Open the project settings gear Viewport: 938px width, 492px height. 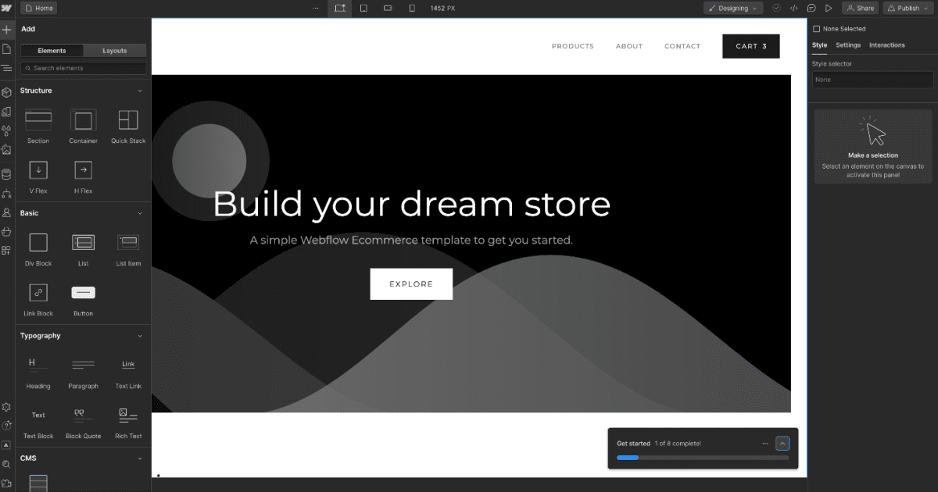(x=8, y=407)
